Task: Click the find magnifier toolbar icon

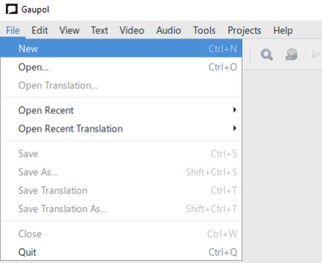Action: click(267, 55)
